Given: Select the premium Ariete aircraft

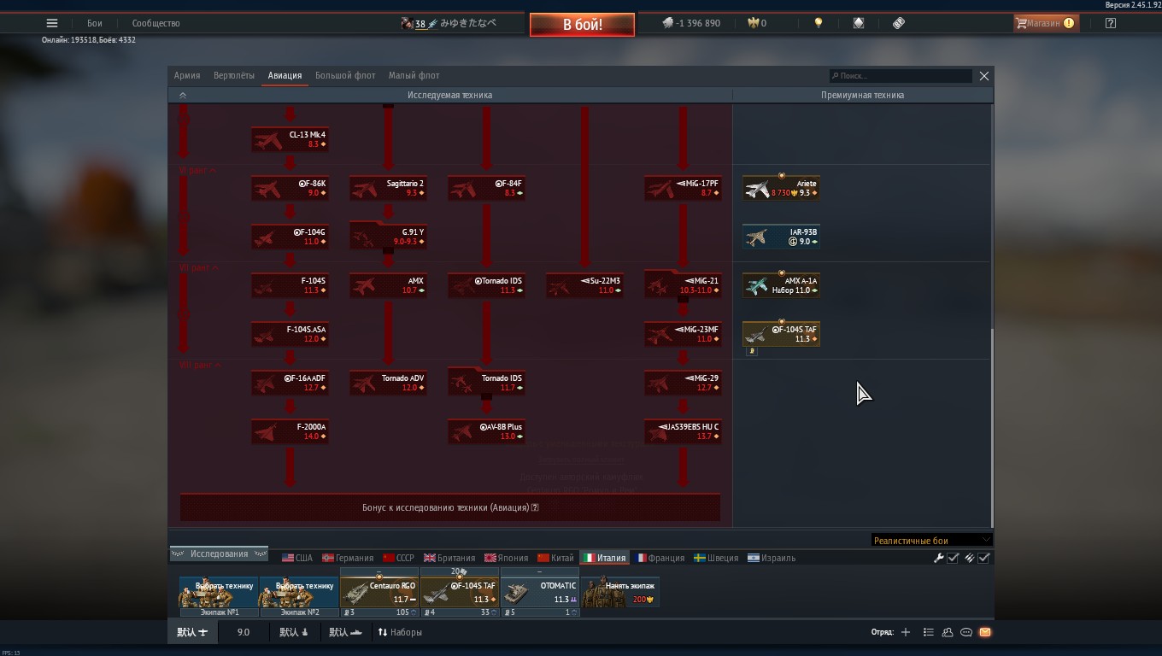Looking at the screenshot, I should 781,188.
